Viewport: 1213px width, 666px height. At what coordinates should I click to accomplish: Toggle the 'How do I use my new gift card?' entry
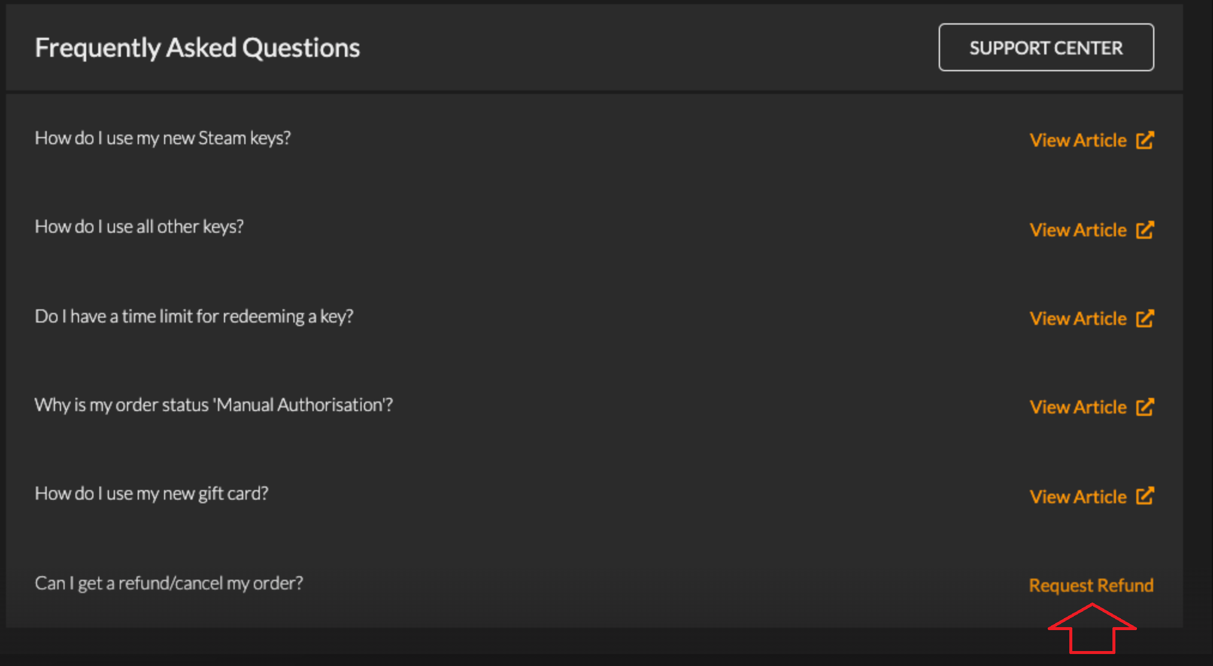click(x=153, y=494)
